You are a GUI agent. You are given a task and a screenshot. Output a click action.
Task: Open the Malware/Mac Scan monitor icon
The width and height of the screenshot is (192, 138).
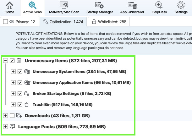[64, 5]
